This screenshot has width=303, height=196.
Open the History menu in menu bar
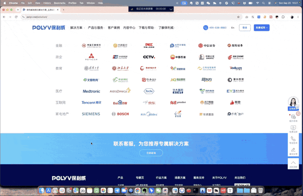[x=47, y=3]
